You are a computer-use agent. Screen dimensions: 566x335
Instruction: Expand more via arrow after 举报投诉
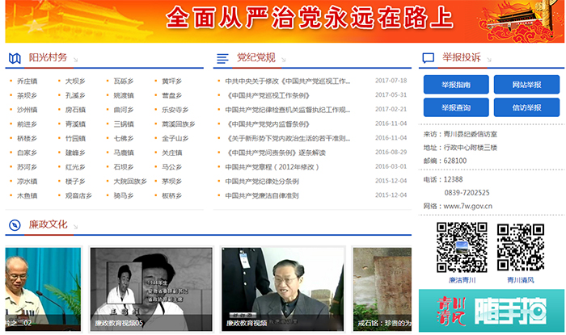coord(487,58)
